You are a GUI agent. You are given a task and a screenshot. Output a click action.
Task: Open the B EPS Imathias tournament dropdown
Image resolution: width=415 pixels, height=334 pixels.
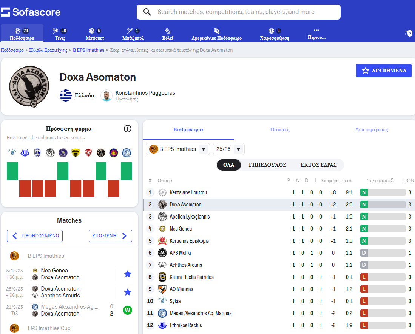178,149
